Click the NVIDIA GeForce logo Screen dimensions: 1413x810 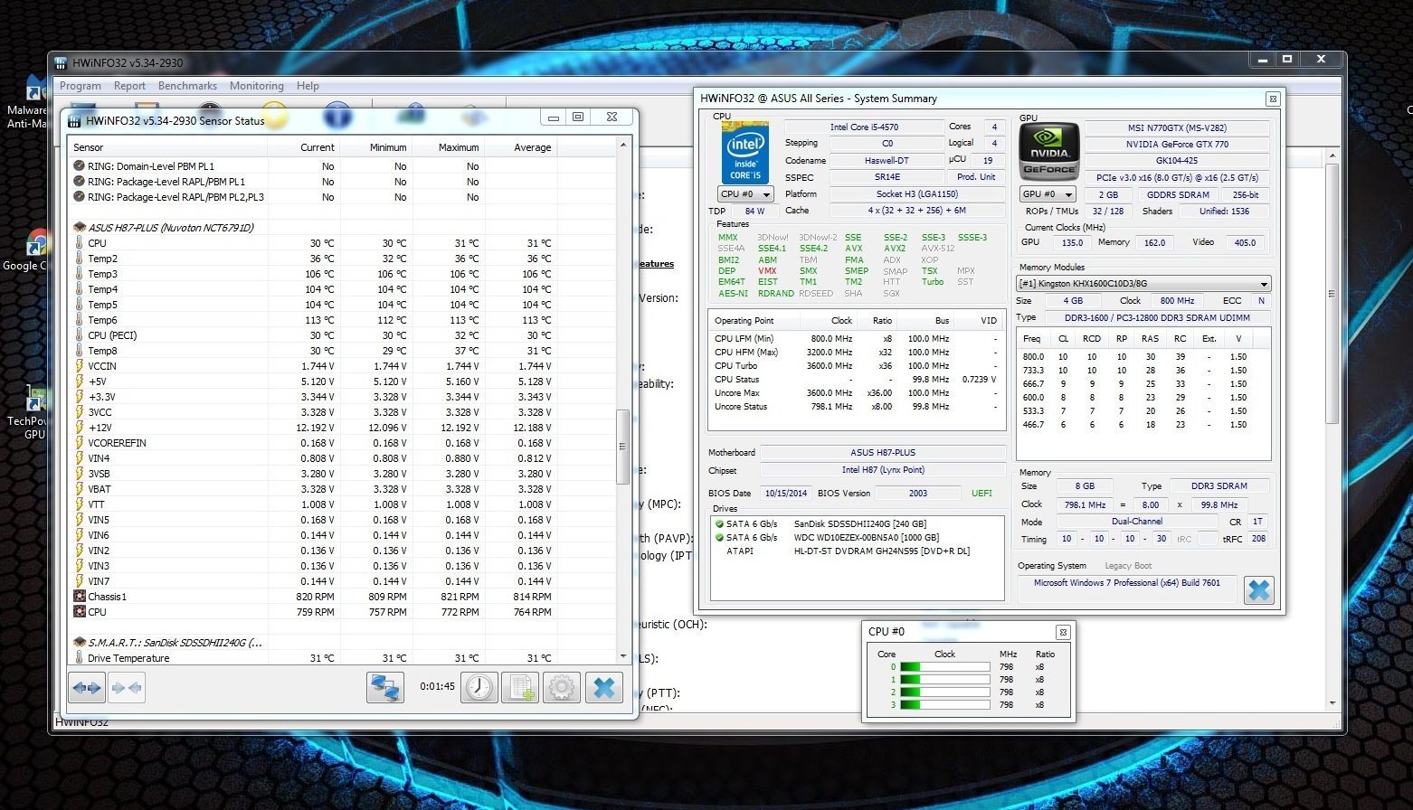1049,153
